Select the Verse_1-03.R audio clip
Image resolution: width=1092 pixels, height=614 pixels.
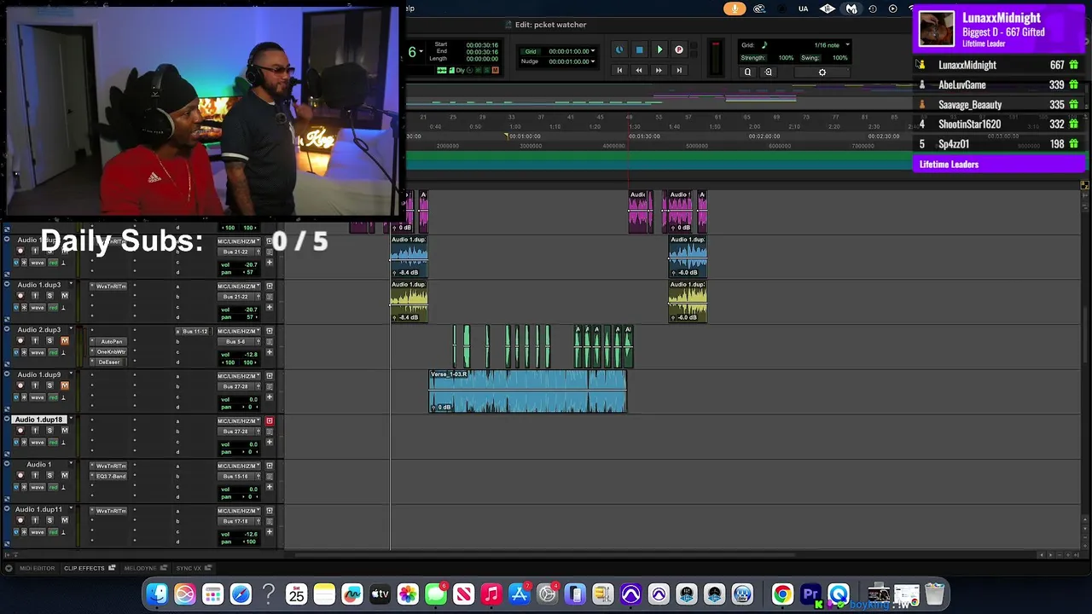(x=527, y=391)
